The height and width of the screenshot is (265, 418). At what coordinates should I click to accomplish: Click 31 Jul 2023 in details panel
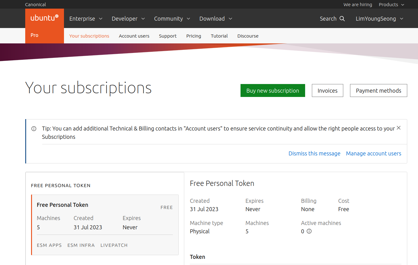point(204,209)
